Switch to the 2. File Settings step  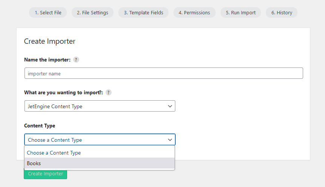[92, 13]
